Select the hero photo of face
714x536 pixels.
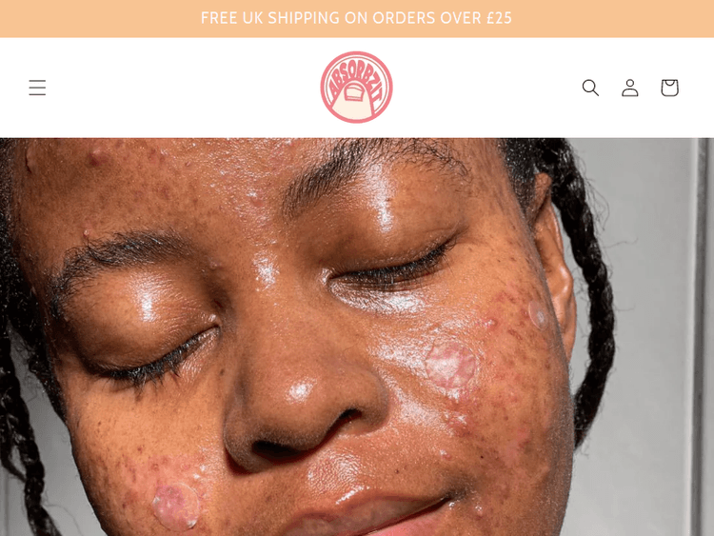click(357, 336)
